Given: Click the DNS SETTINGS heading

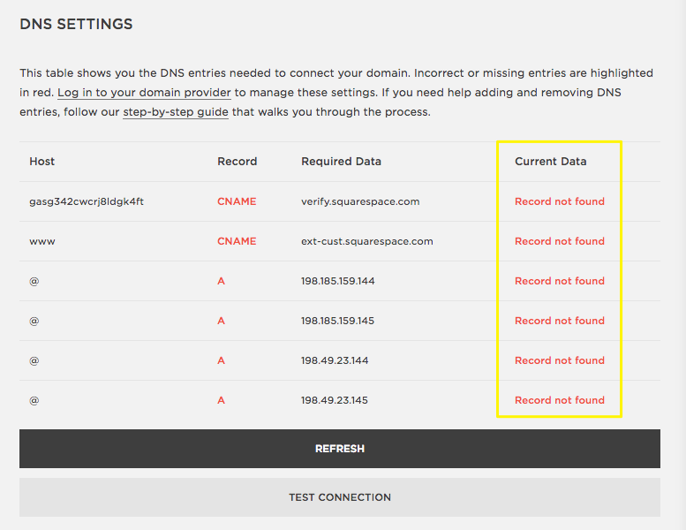Looking at the screenshot, I should point(76,25).
